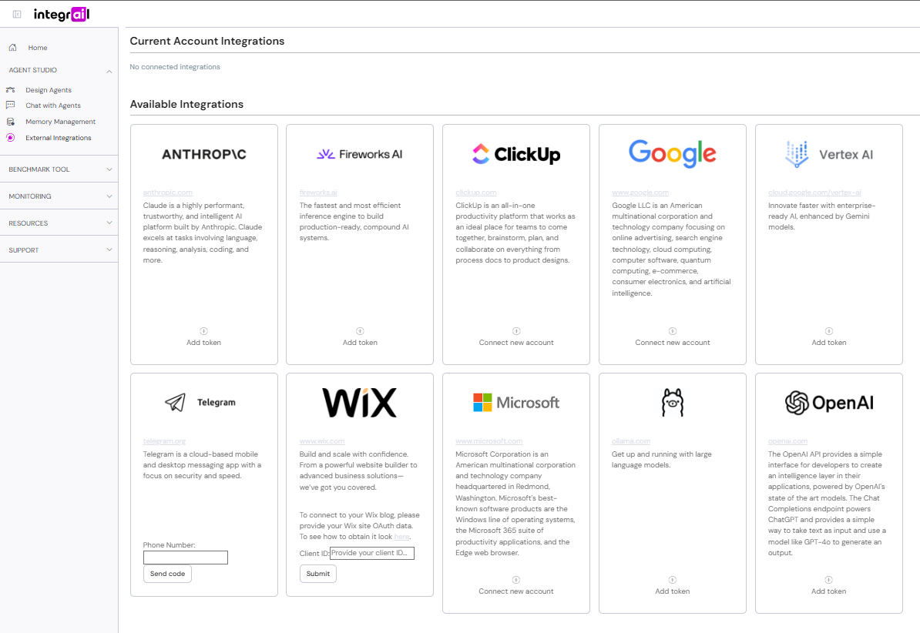The width and height of the screenshot is (920, 633).
Task: Expand the Monitoring section
Action: 109,196
